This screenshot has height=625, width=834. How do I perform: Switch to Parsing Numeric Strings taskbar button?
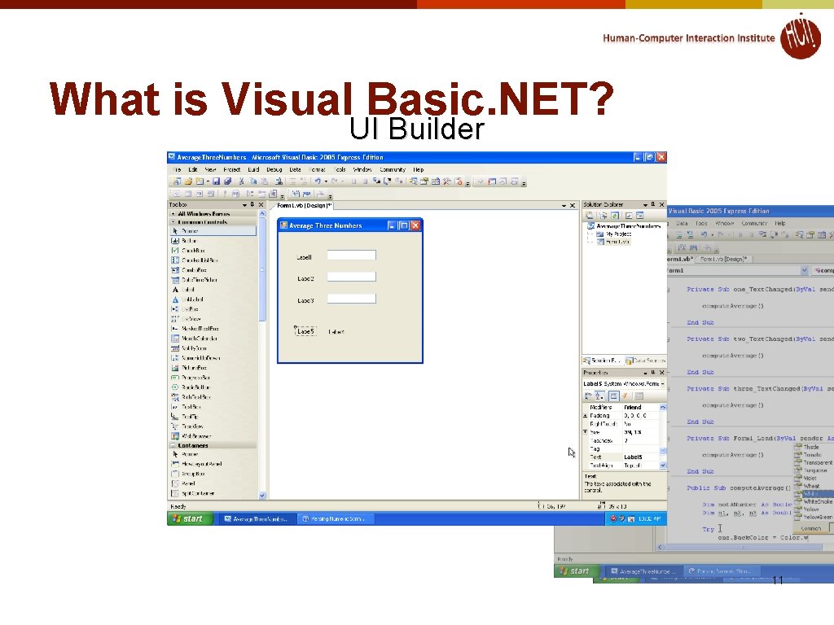(x=336, y=518)
